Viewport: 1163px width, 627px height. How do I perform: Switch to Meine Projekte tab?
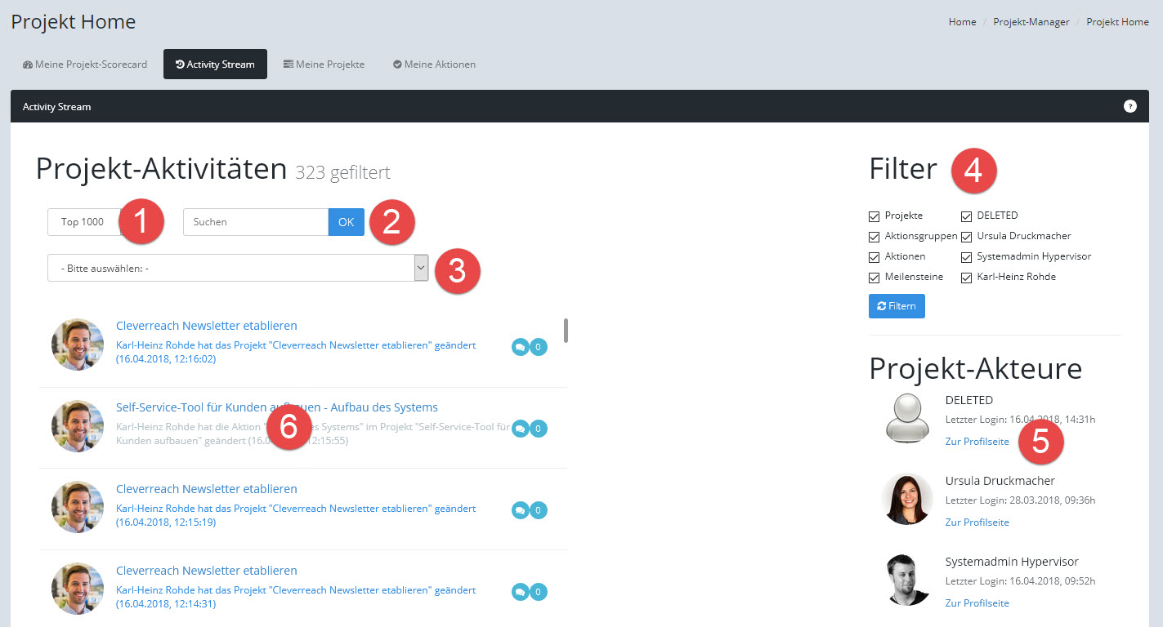324,64
